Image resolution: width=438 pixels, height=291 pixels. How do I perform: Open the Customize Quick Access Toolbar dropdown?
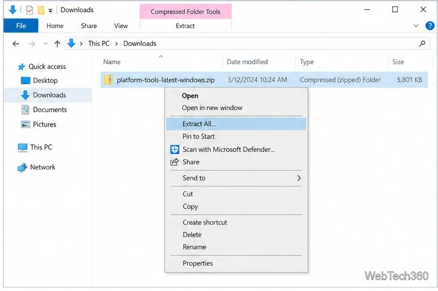(x=50, y=11)
